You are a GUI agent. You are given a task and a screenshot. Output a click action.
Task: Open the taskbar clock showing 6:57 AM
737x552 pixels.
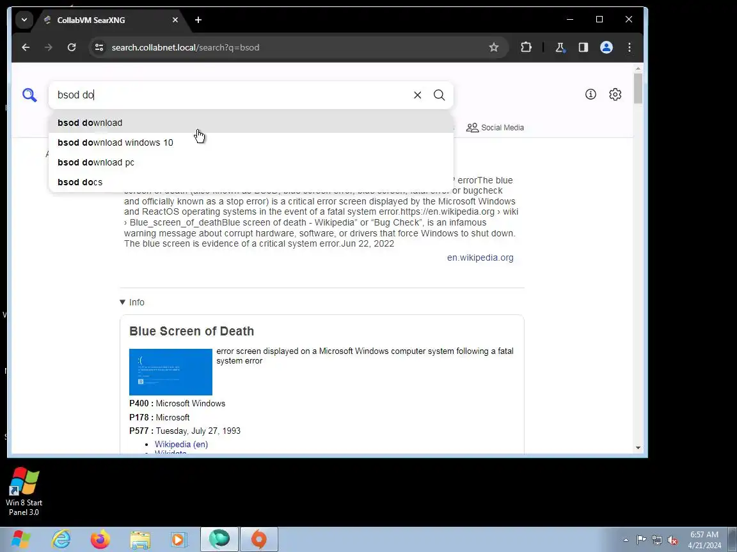click(704, 540)
